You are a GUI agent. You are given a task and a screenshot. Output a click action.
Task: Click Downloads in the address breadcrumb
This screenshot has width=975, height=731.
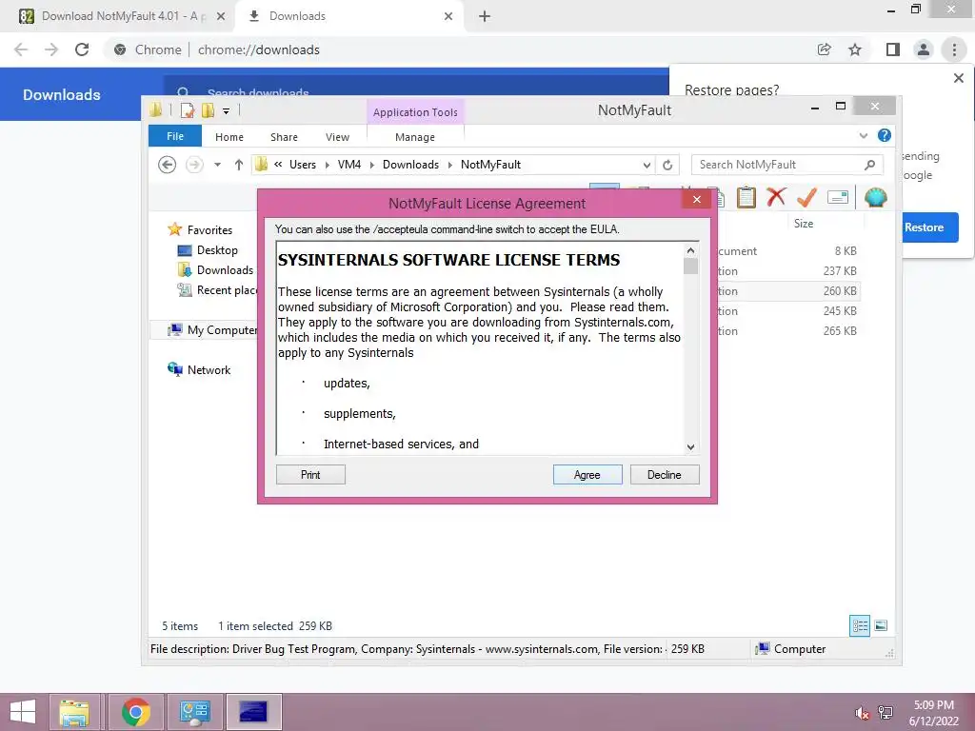(410, 165)
